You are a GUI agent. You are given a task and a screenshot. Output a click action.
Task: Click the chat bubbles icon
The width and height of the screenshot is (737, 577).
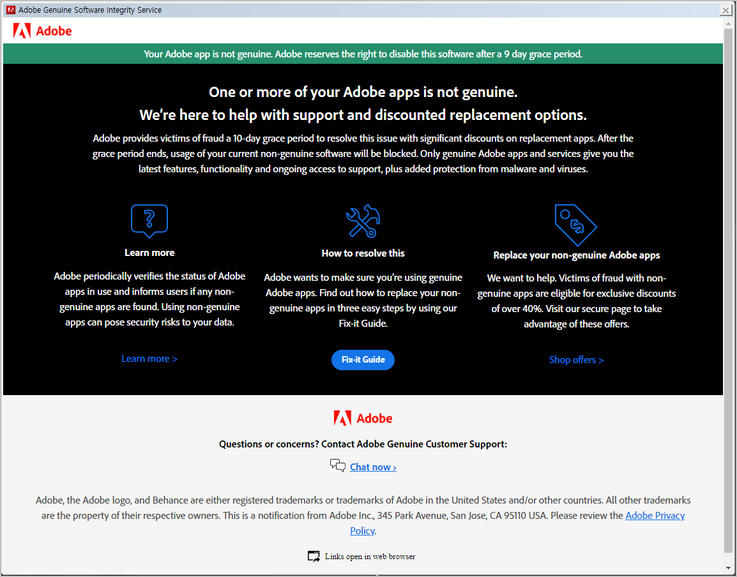tap(337, 466)
